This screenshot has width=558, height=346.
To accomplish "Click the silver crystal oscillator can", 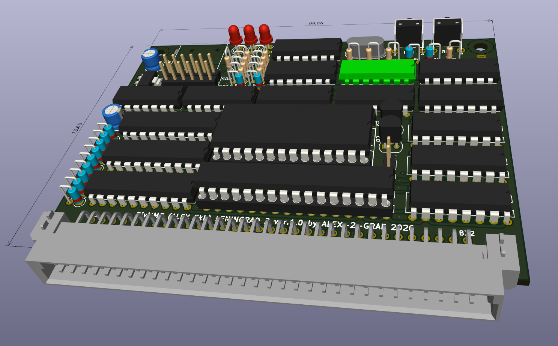I will [365, 44].
